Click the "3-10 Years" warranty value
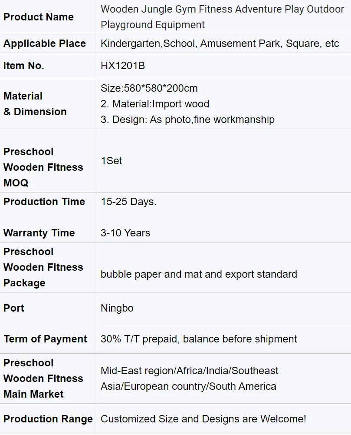351x435 pixels. point(125,233)
